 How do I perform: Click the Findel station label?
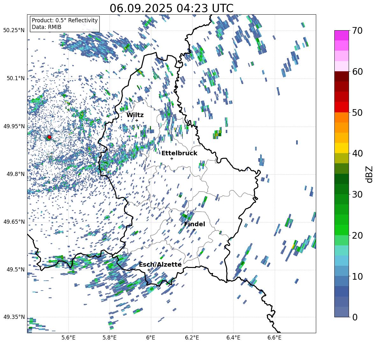coord(195,224)
